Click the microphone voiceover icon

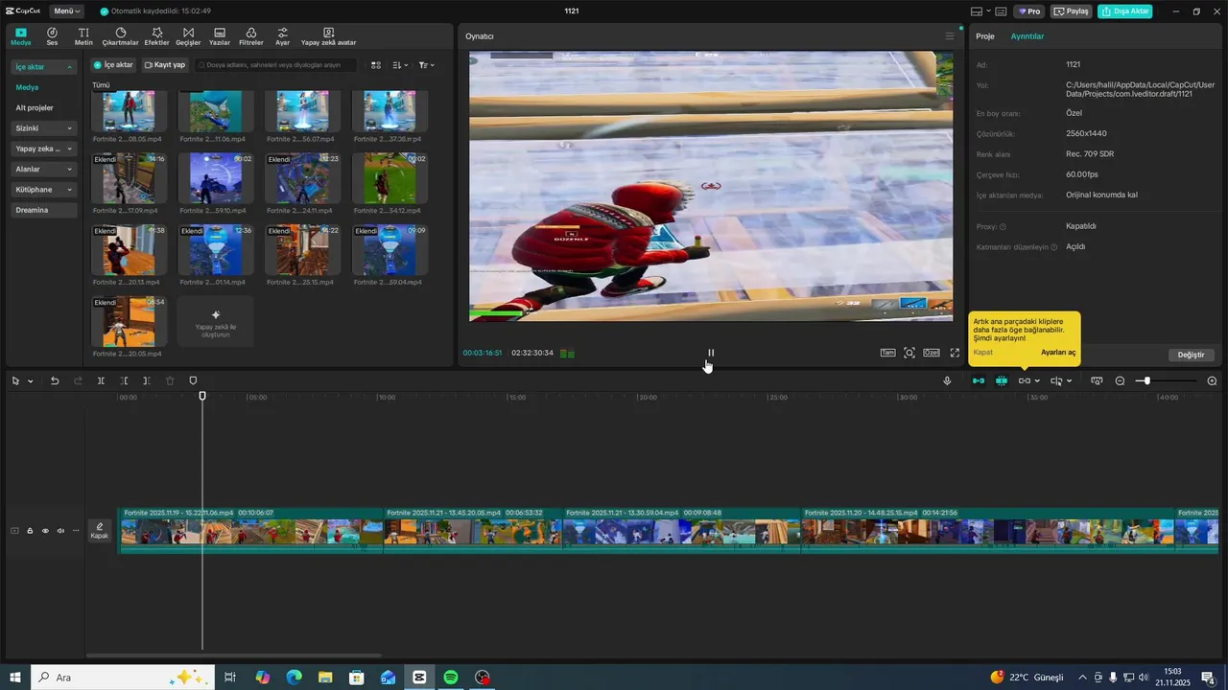pyautogui.click(x=947, y=380)
